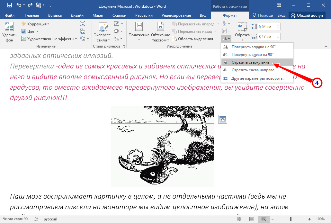Viewport: 331px width, 223px height.
Task: Switch to the Вставка tab
Action: (x=55, y=15)
